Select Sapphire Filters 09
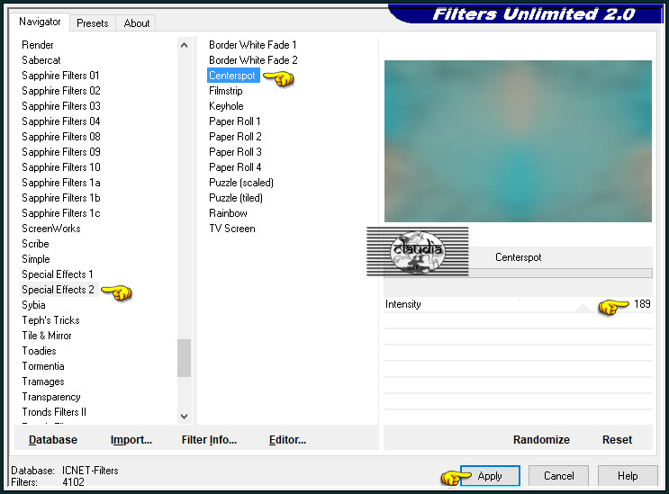The width and height of the screenshot is (669, 494). coord(61,152)
